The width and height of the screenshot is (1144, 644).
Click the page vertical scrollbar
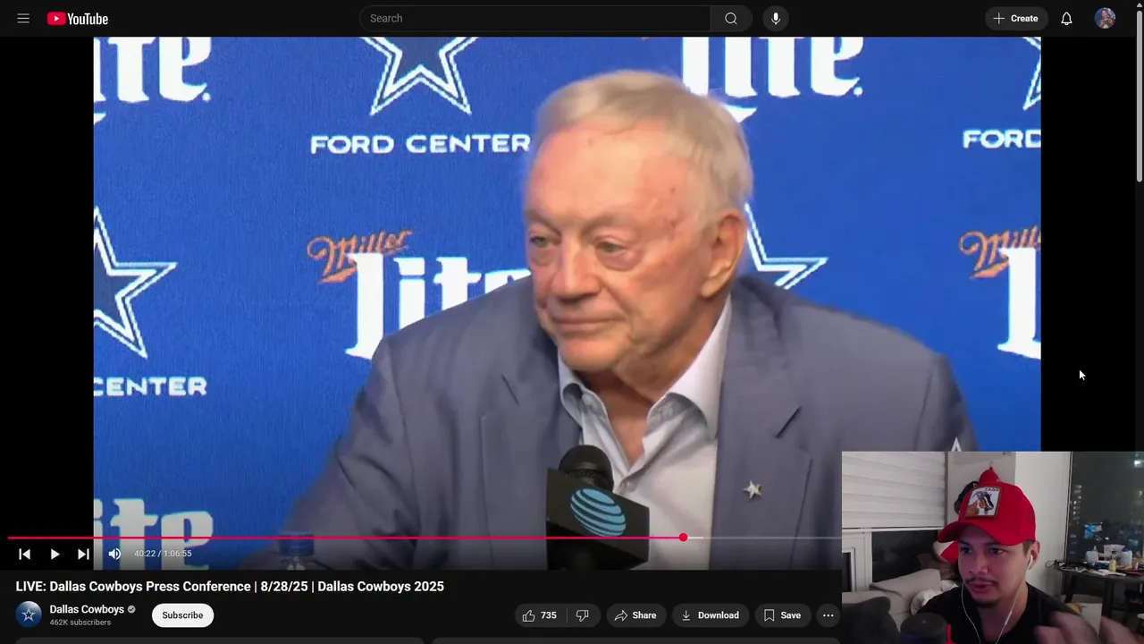[x=1139, y=98]
